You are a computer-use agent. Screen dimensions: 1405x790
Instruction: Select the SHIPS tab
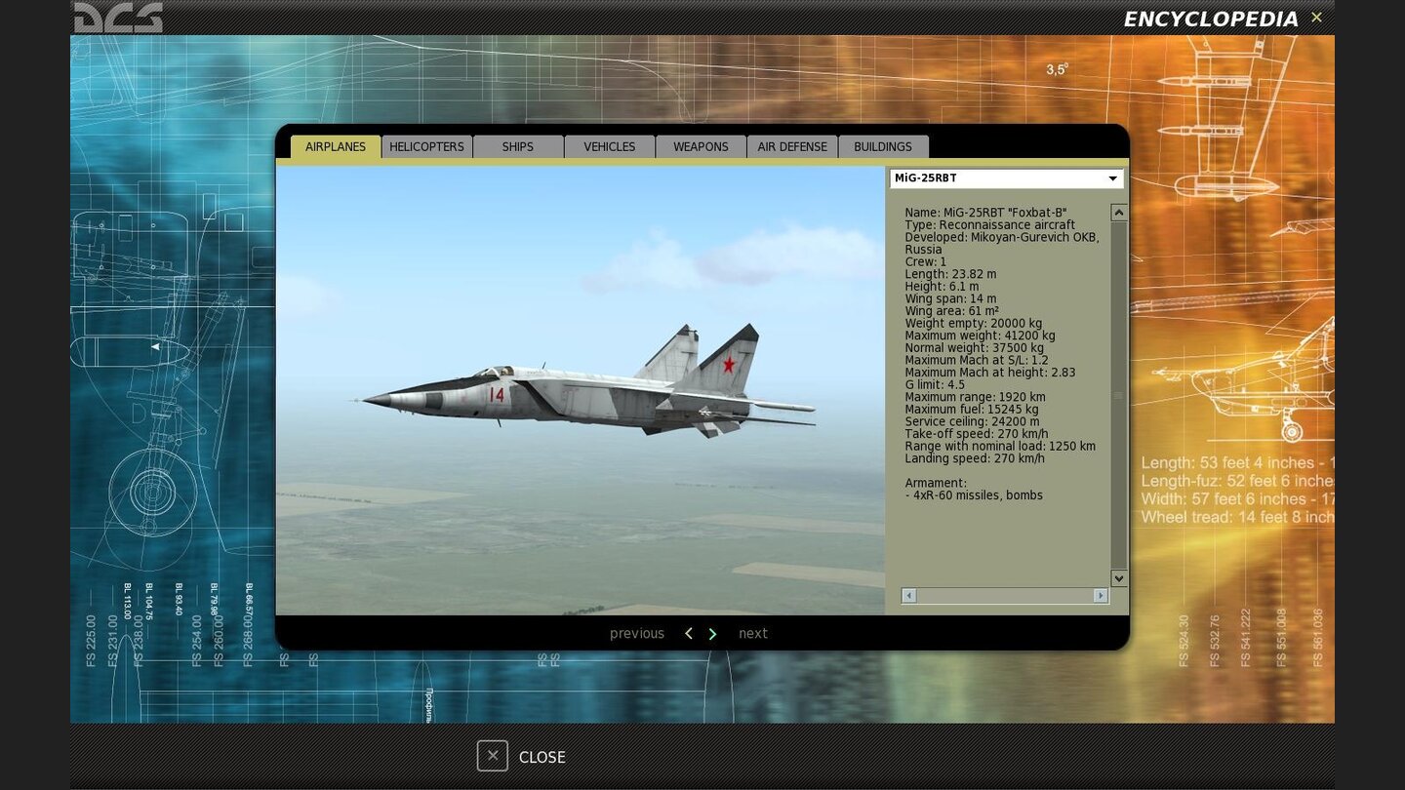[x=518, y=146]
